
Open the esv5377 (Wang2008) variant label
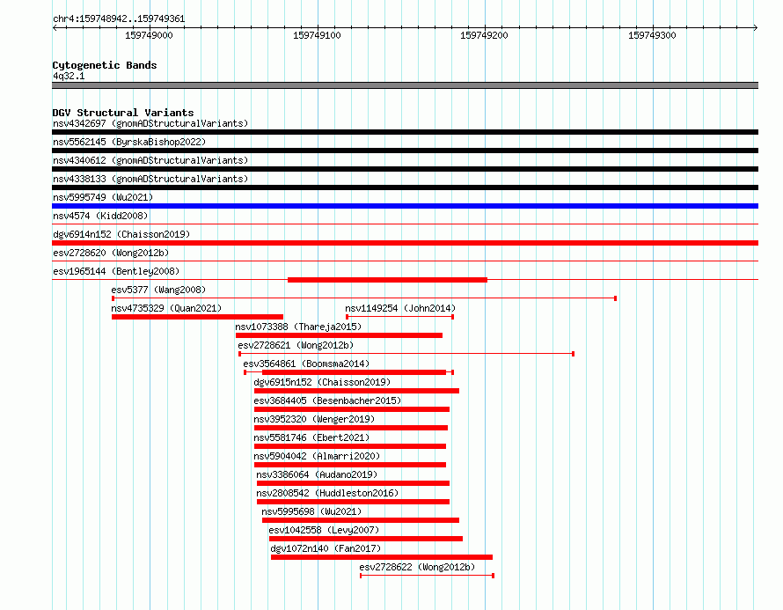point(158,290)
